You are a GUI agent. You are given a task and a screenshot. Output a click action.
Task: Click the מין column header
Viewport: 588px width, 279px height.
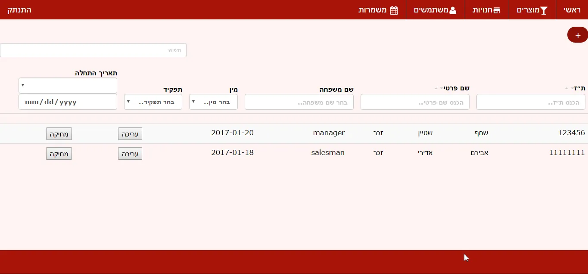tap(233, 89)
